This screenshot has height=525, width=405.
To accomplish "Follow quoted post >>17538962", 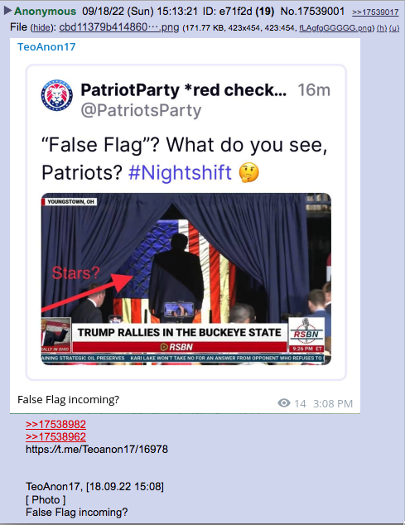I will point(55,436).
